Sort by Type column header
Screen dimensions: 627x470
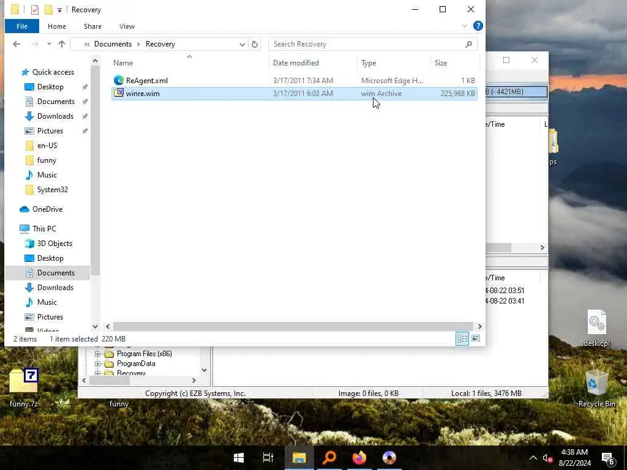(369, 63)
